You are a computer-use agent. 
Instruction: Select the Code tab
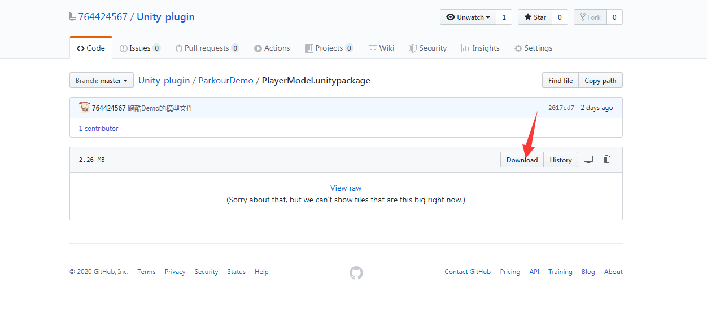91,48
